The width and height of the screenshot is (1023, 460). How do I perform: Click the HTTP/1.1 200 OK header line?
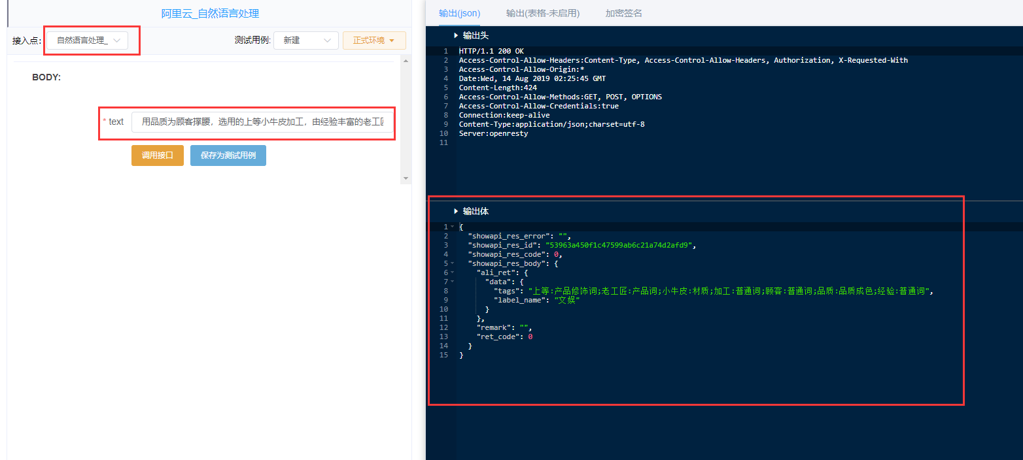pyautogui.click(x=491, y=51)
